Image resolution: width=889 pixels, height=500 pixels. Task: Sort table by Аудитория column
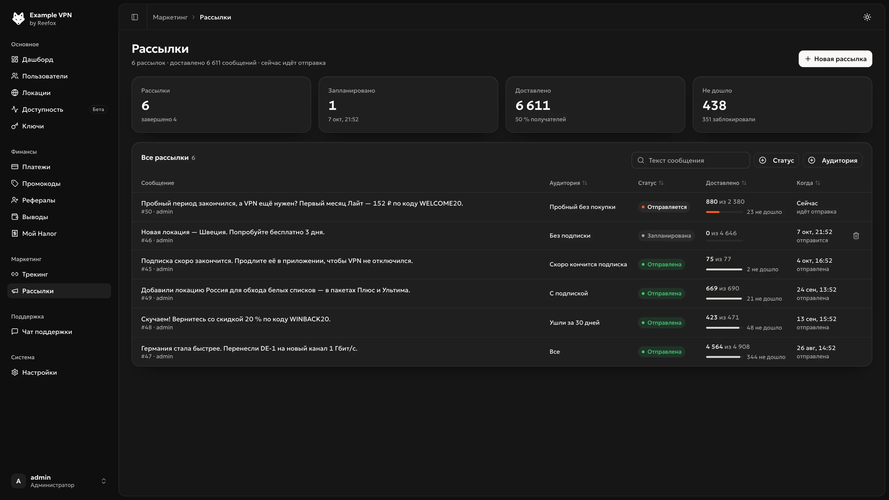(x=568, y=183)
